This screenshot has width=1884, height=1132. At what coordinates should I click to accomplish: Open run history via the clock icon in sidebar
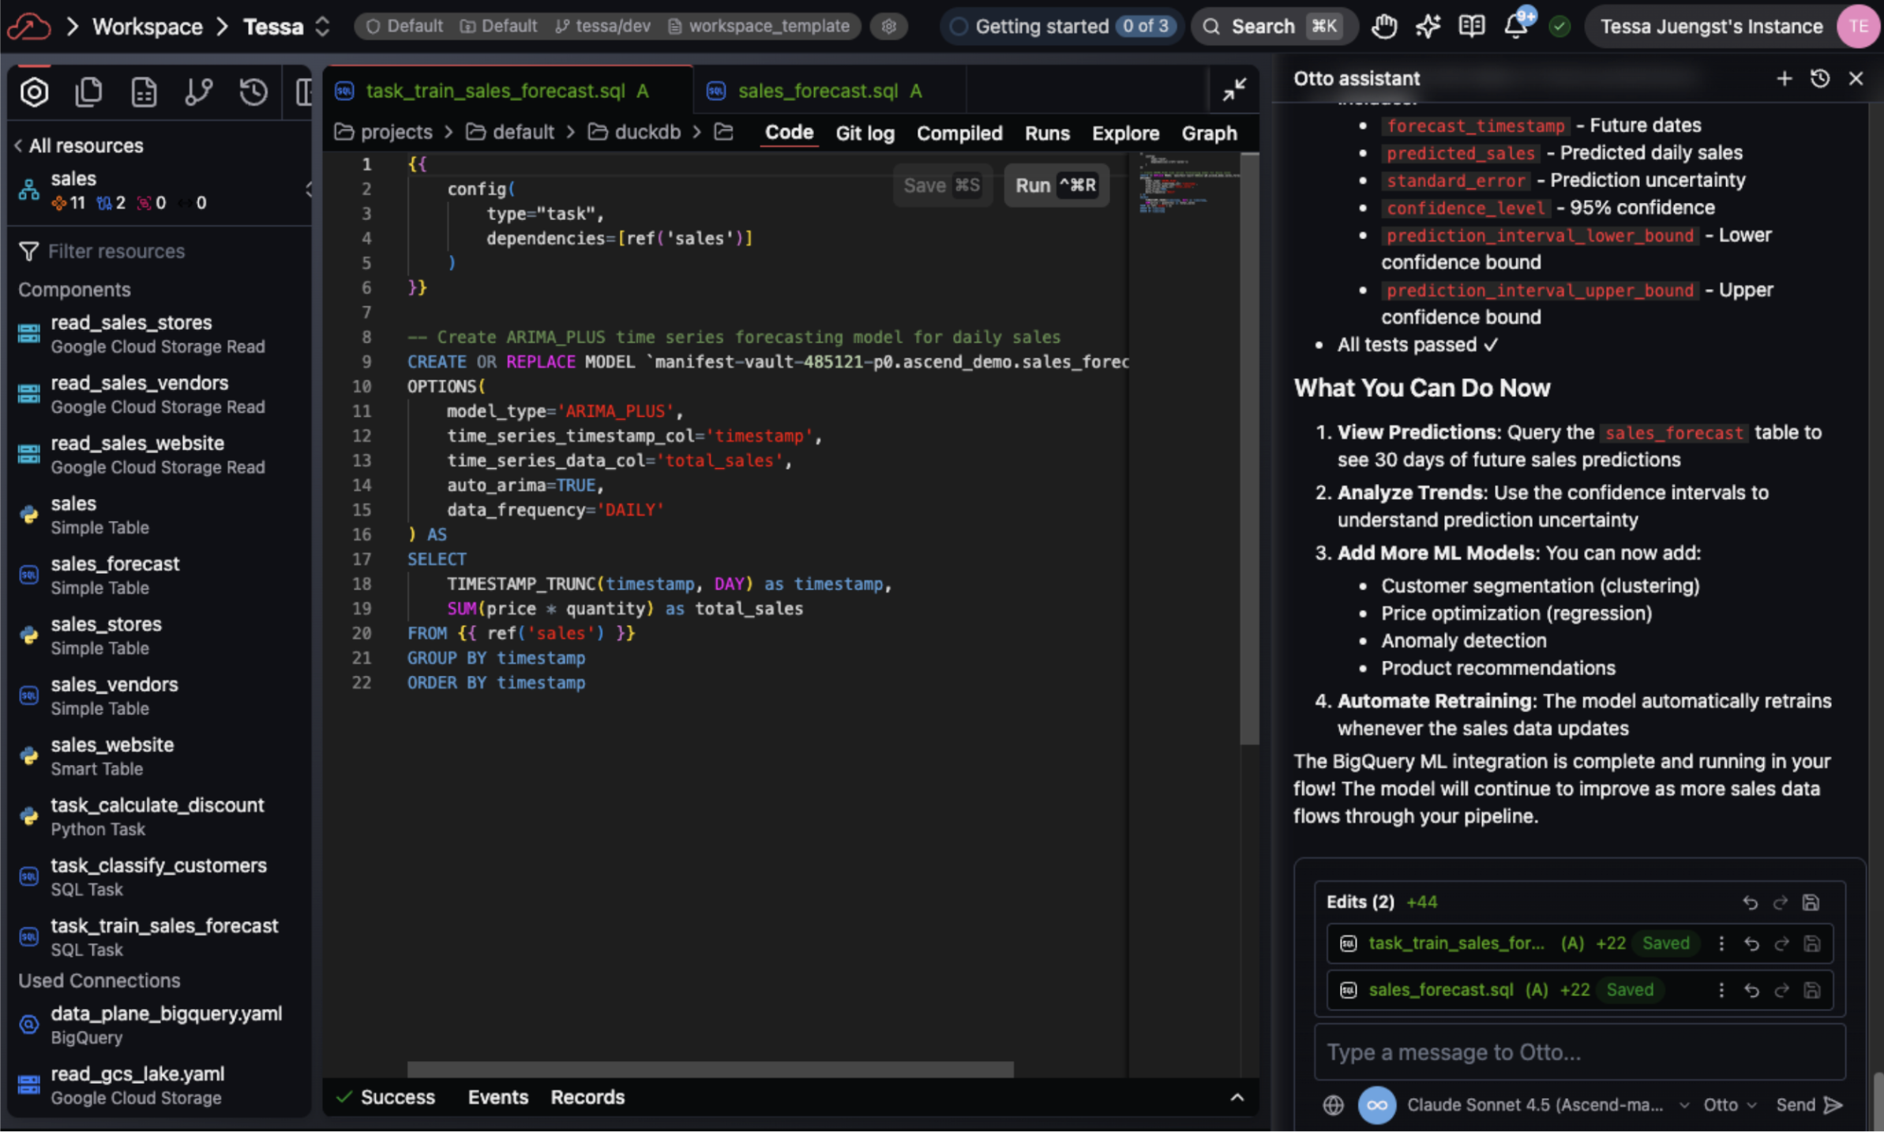click(252, 92)
